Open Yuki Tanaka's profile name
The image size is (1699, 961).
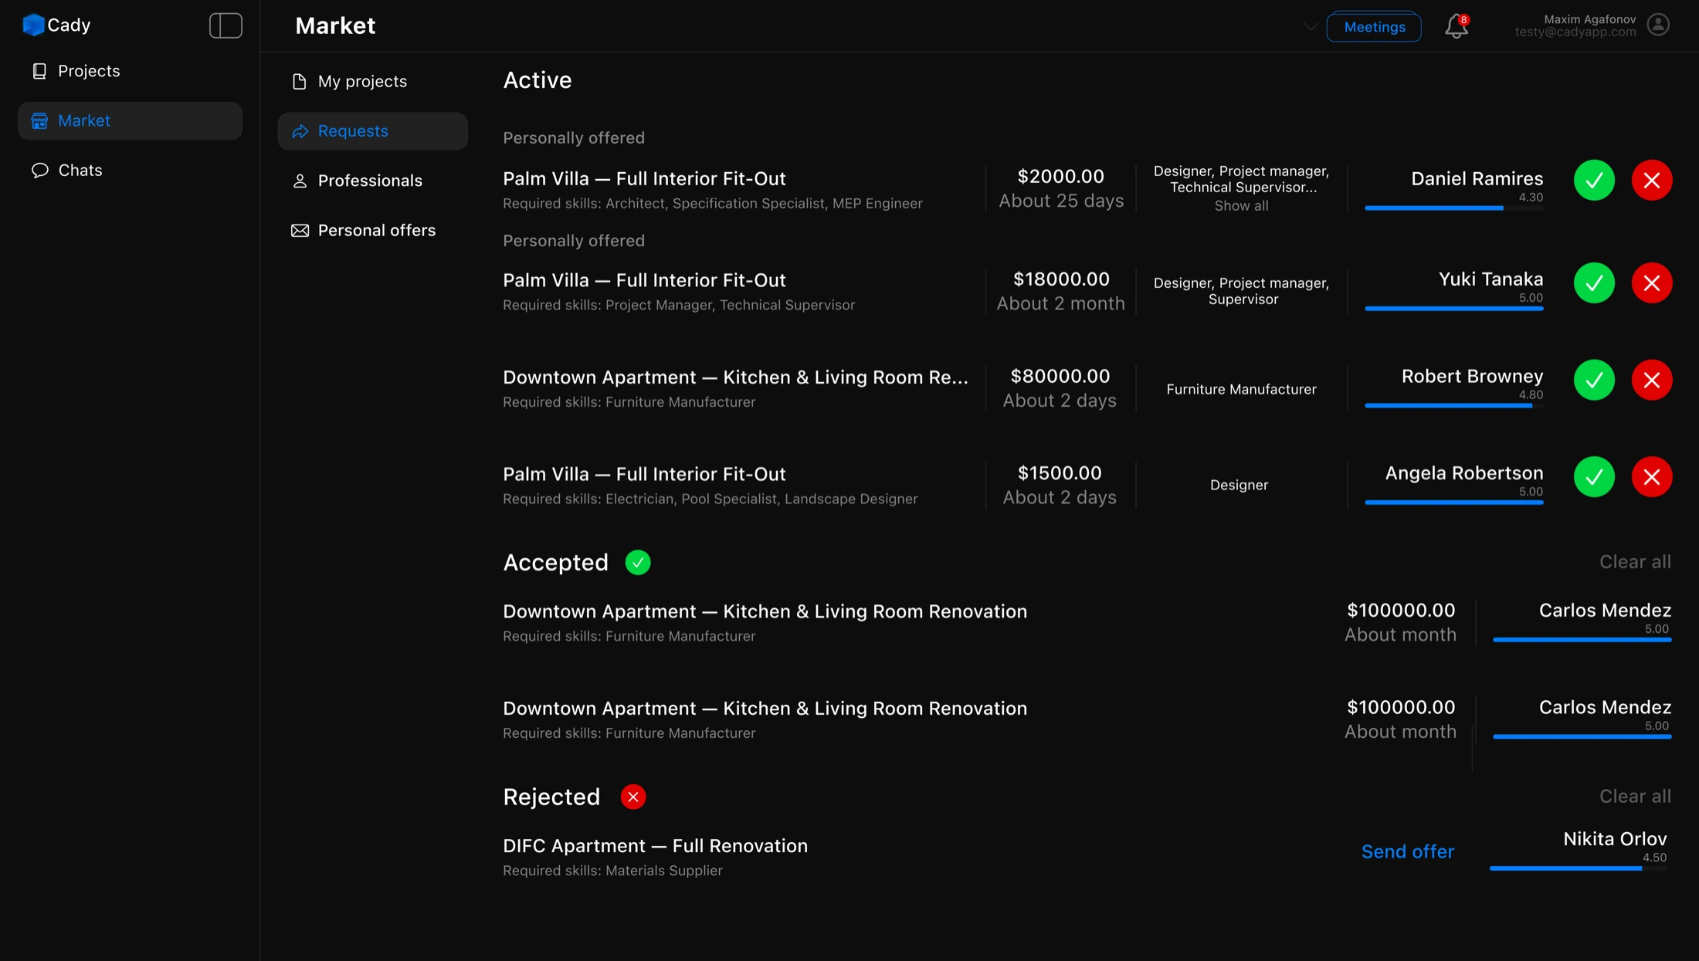coord(1490,279)
